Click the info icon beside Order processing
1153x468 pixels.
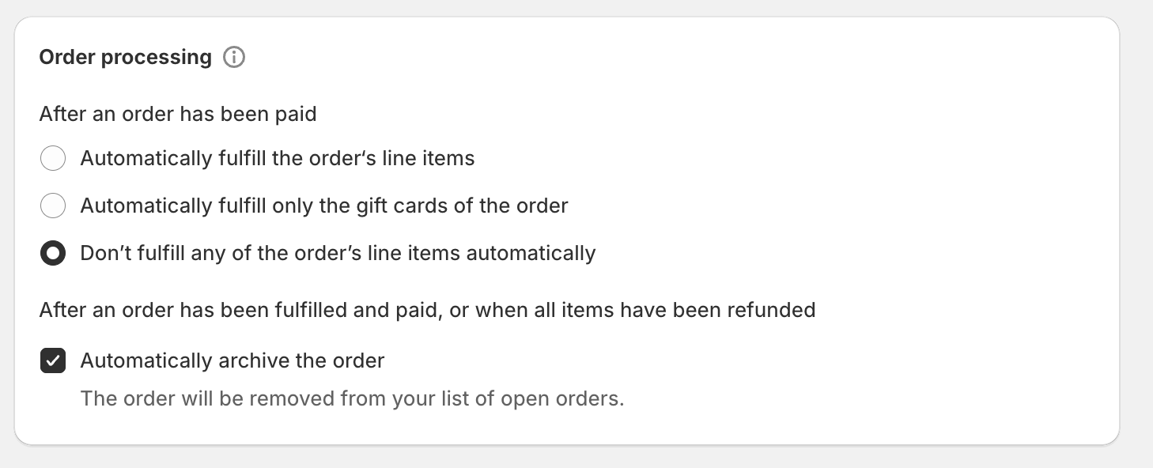click(x=234, y=58)
